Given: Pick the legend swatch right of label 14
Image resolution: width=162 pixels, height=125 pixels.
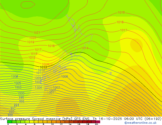Looking at the screenshot, I should pyautogui.click(x=72, y=122).
